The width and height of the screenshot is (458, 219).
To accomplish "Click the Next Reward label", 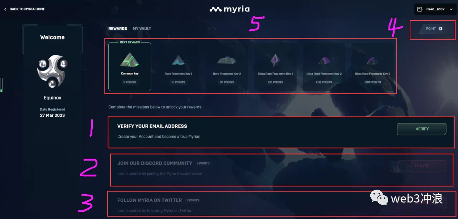I will (x=130, y=42).
